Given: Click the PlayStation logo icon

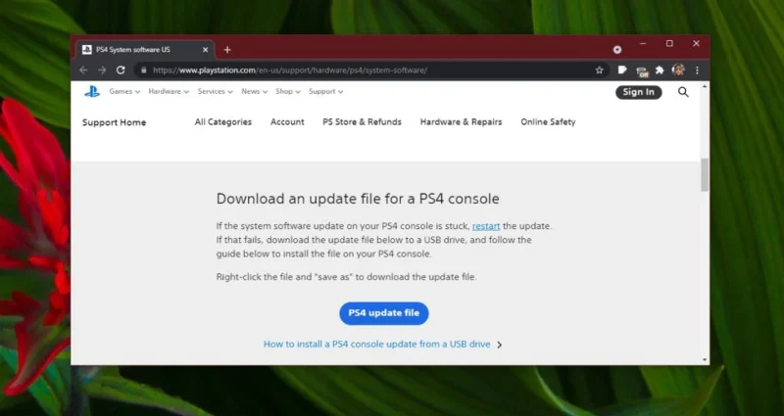Looking at the screenshot, I should (92, 91).
